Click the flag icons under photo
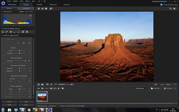Screen dimensions: 179x112 (56, 85)
